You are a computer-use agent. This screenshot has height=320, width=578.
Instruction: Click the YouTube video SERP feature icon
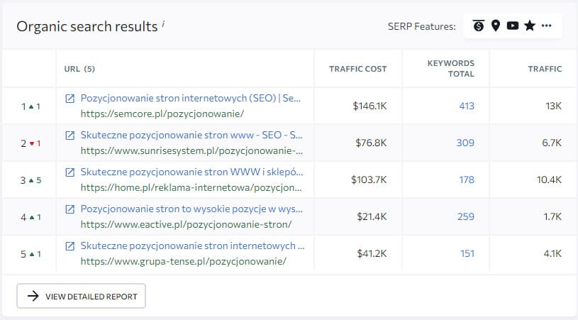pyautogui.click(x=512, y=26)
